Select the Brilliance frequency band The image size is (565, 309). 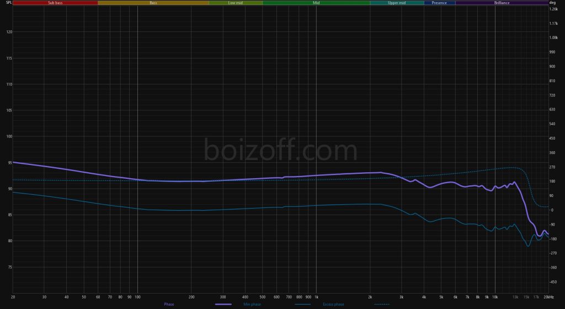(502, 3)
